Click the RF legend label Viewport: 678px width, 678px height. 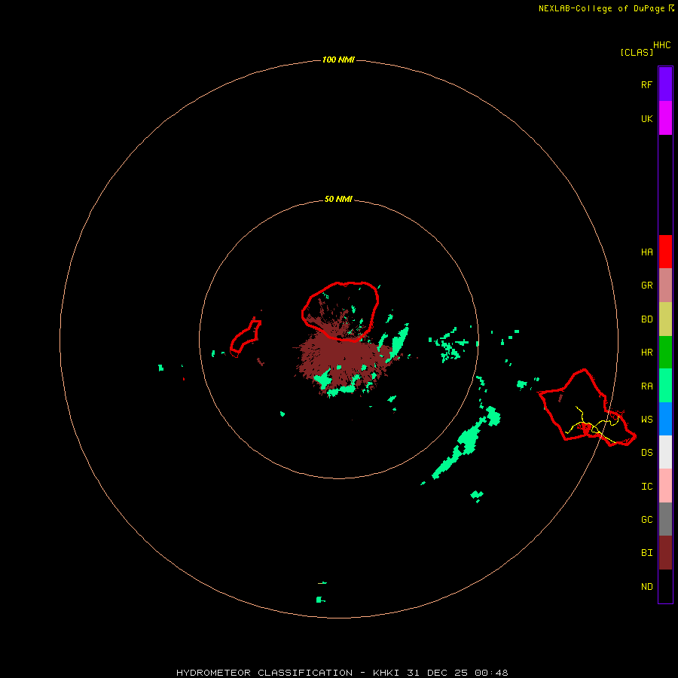[647, 84]
